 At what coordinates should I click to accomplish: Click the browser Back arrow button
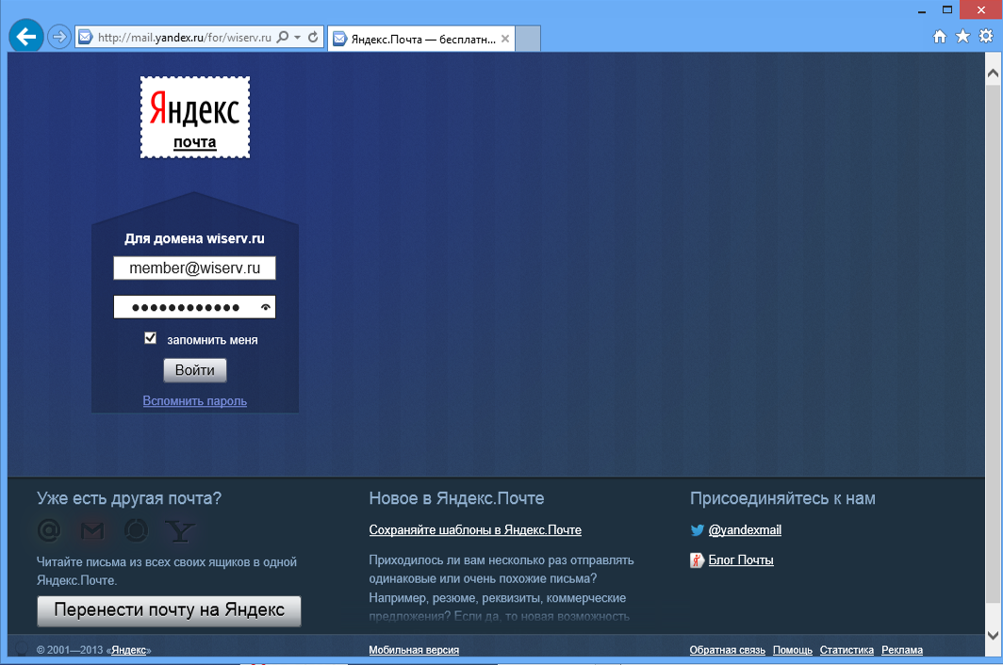pos(25,37)
